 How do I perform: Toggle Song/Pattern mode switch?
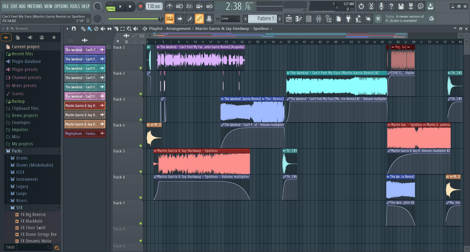pyautogui.click(x=111, y=6)
